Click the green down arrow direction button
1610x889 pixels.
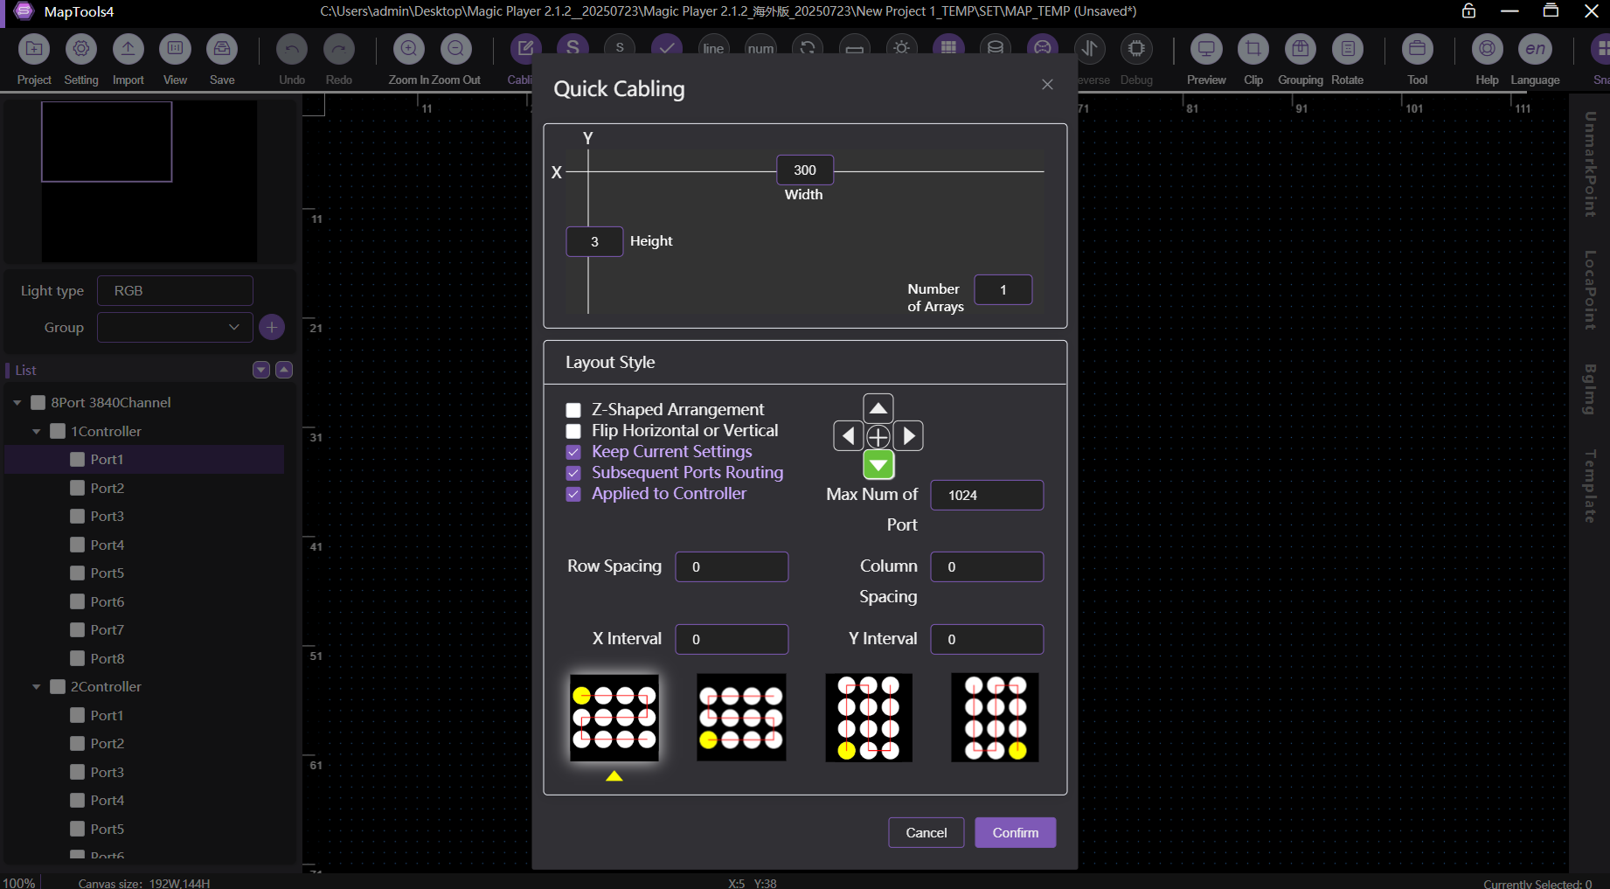pos(878,465)
